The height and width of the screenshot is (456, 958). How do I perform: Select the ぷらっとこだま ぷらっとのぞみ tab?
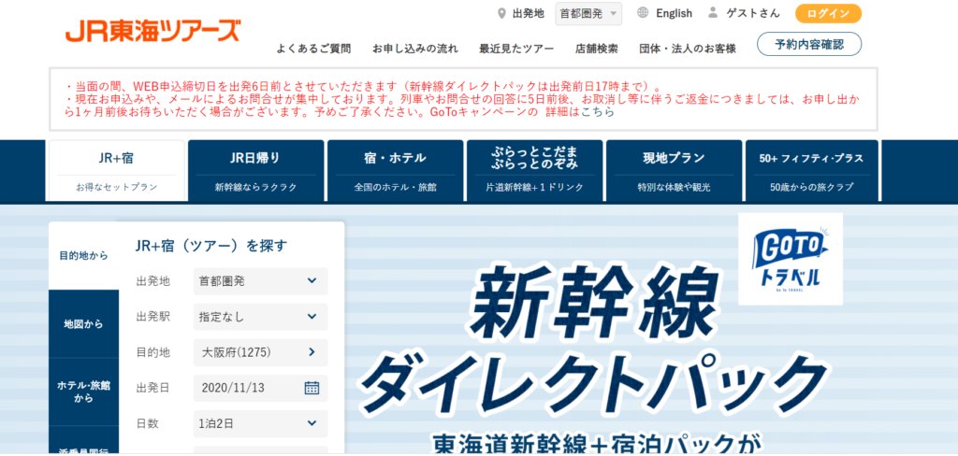point(534,171)
